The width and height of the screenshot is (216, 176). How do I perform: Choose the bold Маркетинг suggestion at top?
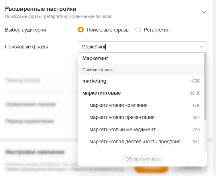point(95,58)
